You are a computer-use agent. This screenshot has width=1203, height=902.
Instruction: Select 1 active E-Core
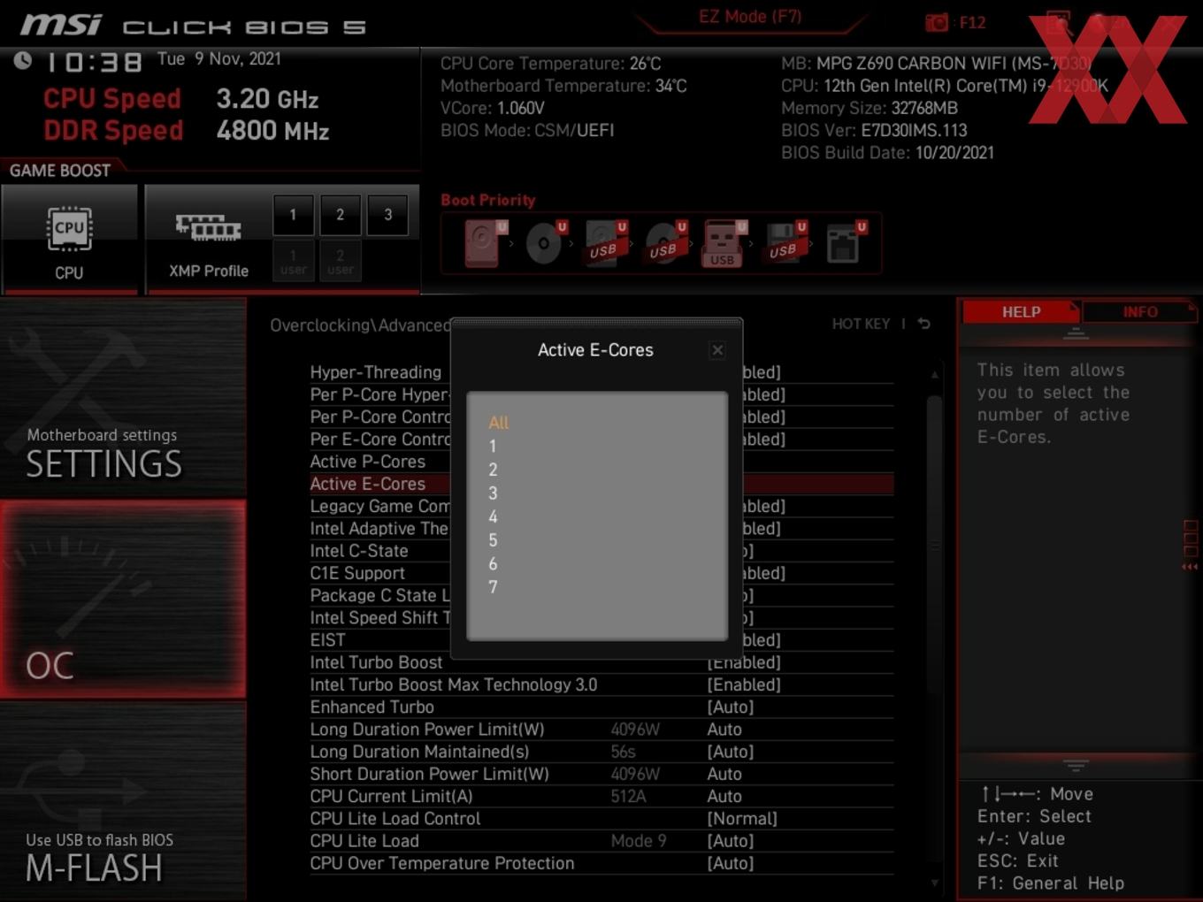click(493, 447)
